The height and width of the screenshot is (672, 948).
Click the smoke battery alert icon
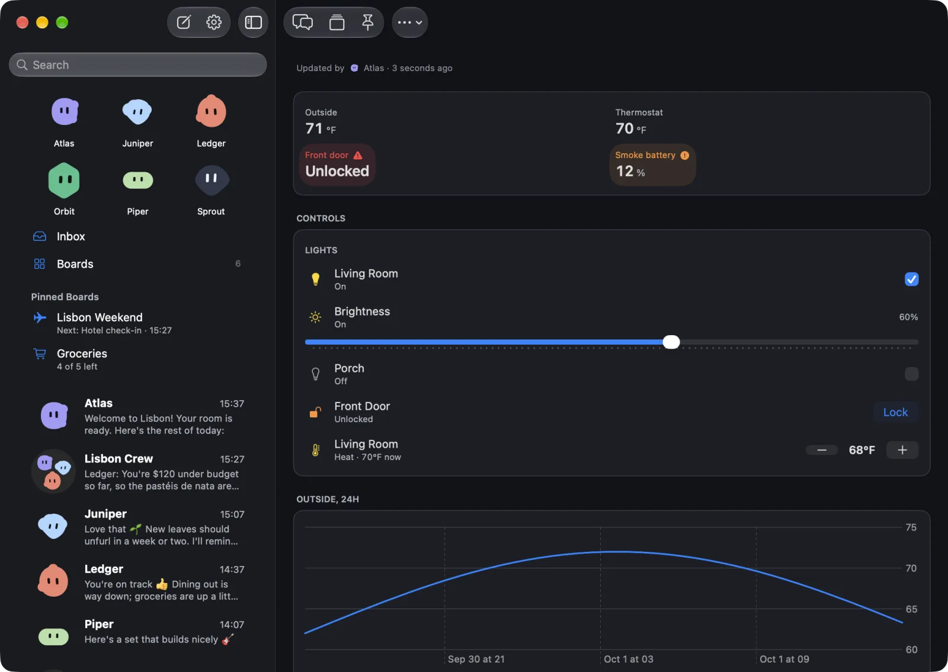coord(685,155)
